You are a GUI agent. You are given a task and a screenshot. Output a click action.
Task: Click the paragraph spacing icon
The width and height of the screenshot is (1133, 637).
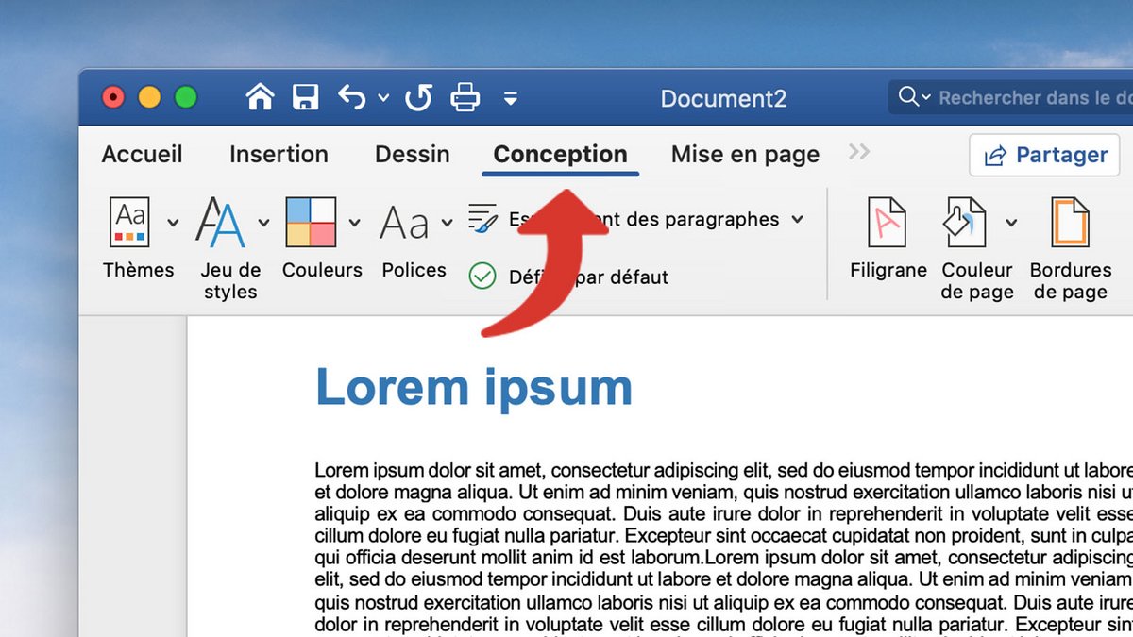point(482,219)
